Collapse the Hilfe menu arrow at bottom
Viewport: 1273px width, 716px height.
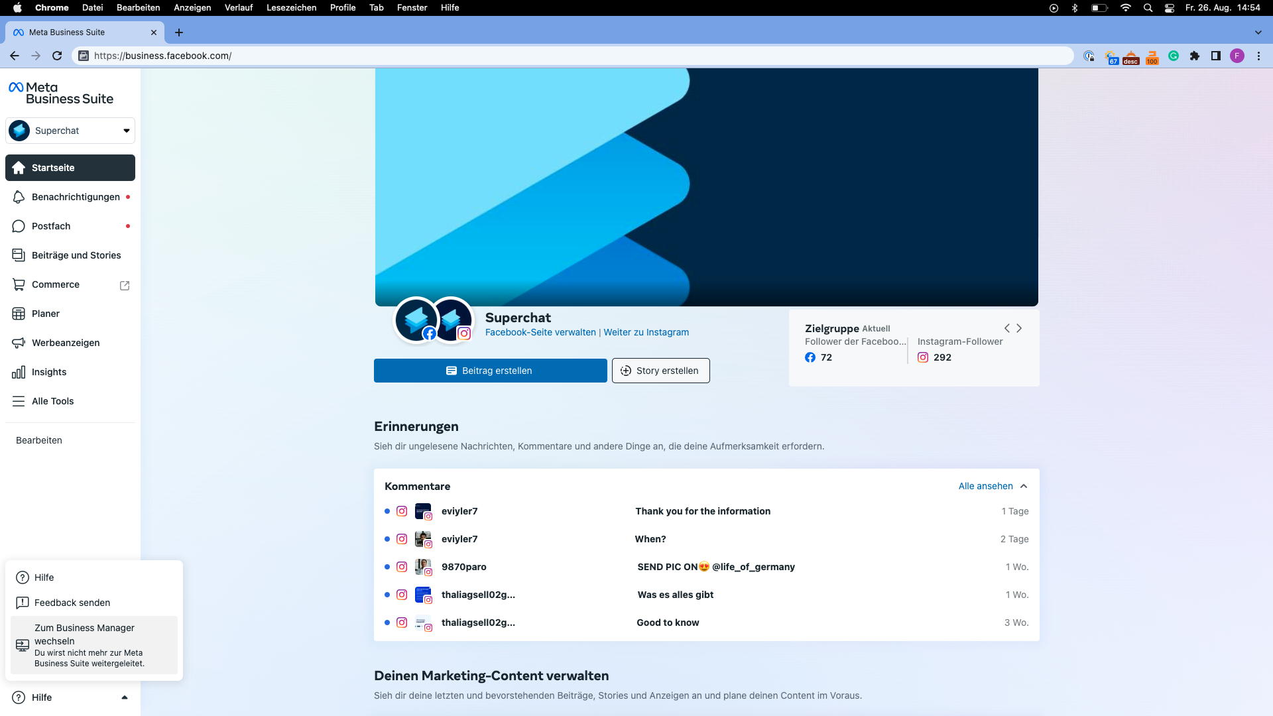(125, 697)
